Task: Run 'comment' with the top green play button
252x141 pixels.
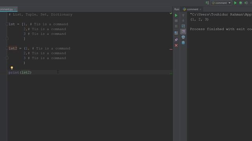Action: click(x=235, y=3)
